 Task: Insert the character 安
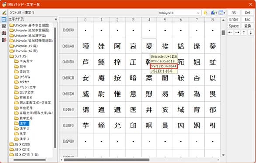[x=86, y=78]
